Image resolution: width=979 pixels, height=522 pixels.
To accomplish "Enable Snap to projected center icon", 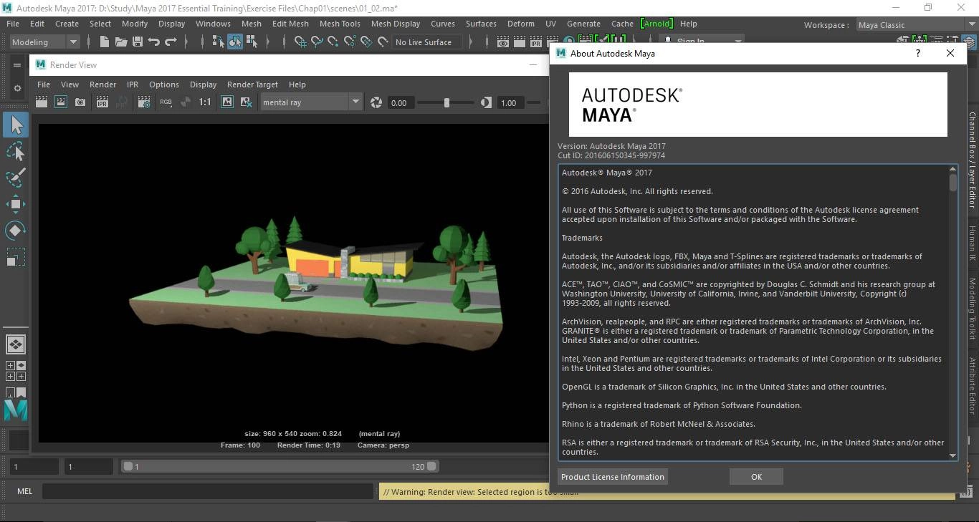I will pos(350,42).
